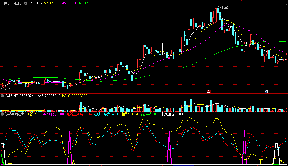The width and height of the screenshot is (288, 166).
Task: Open the 与私募同进出 indicator options arrow
Action: coord(2,114)
